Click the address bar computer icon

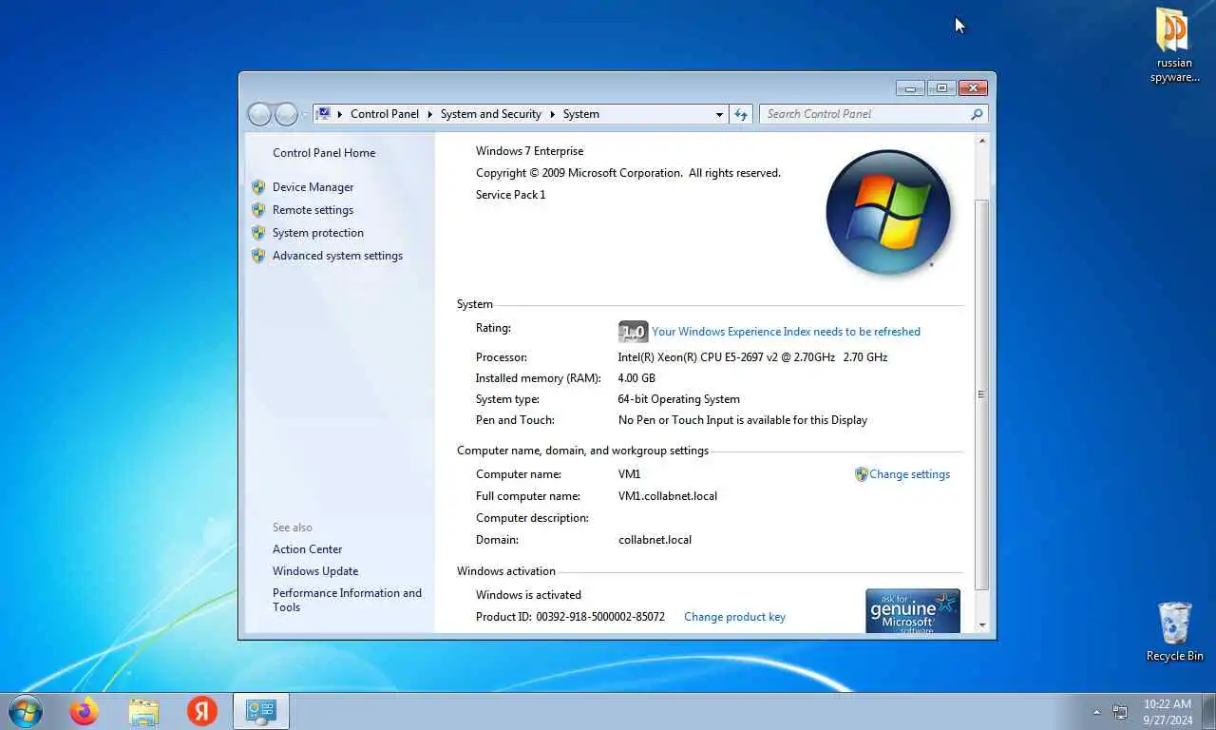(323, 114)
